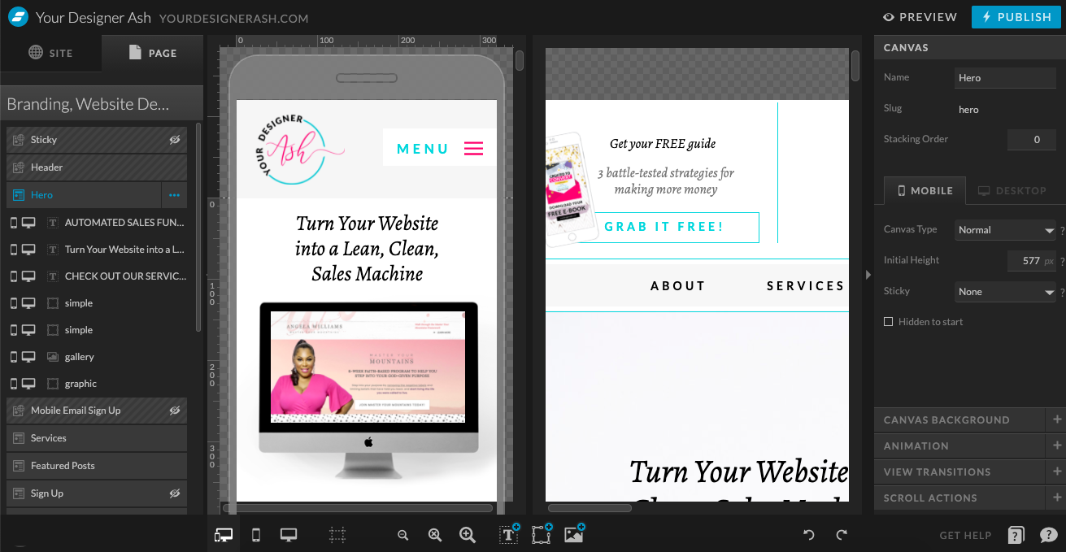Expand the Scroll Actions section
The height and width of the screenshot is (552, 1066).
click(970, 498)
